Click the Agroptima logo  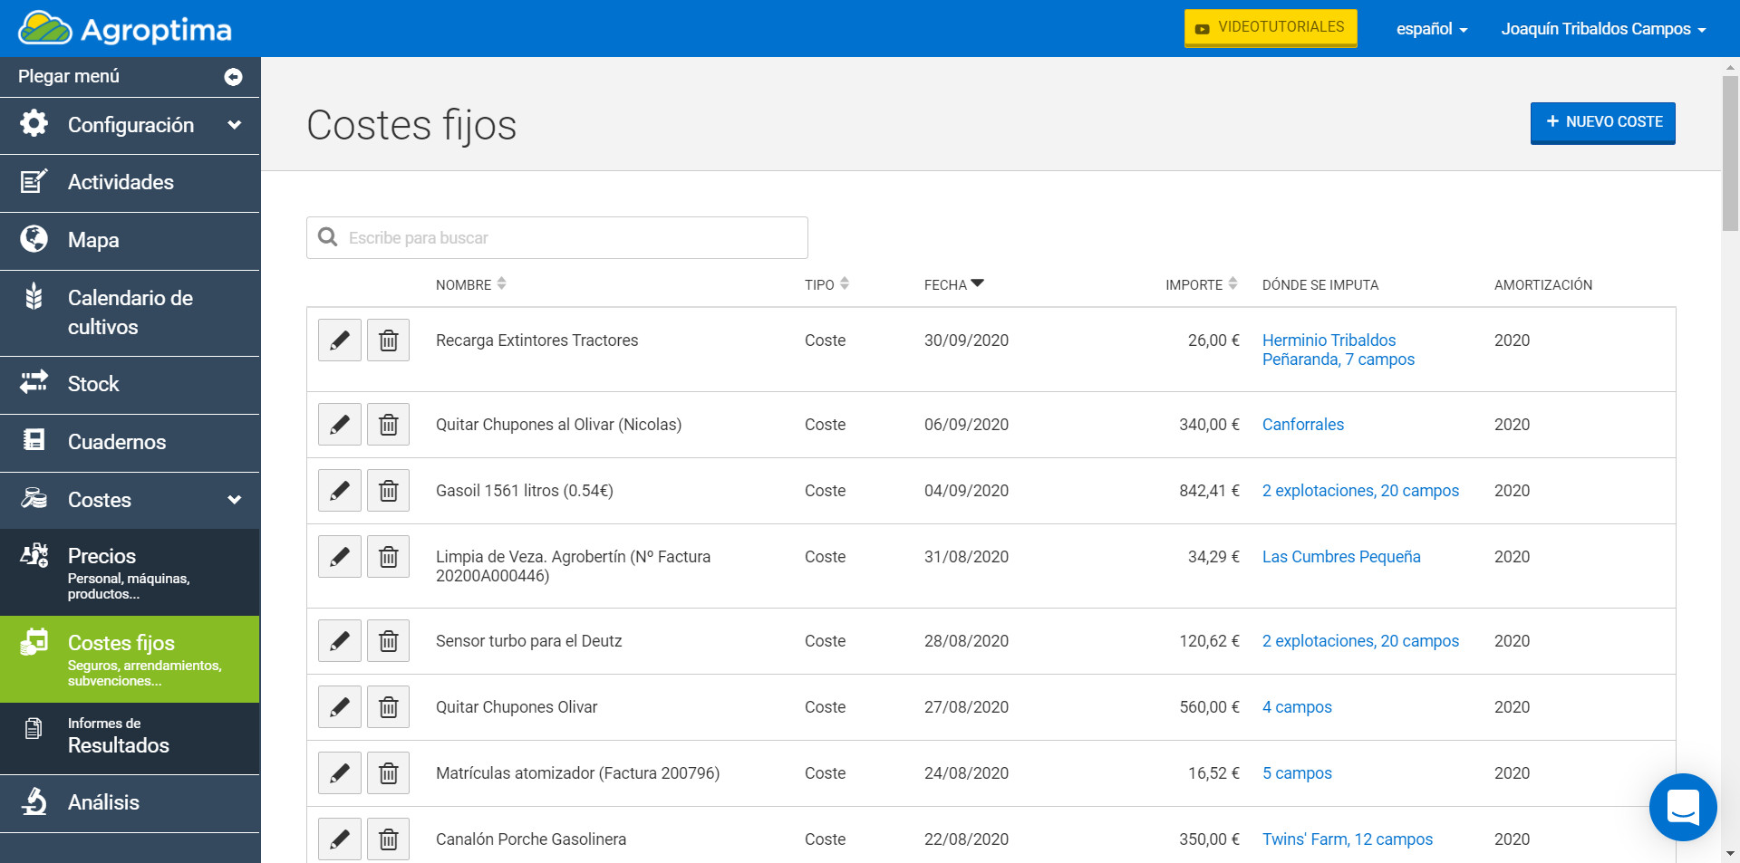click(x=125, y=29)
